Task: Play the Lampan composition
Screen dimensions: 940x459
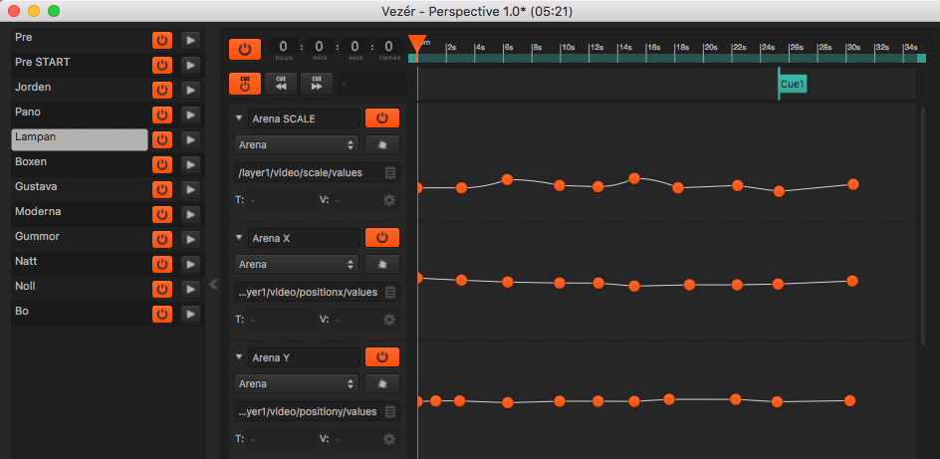Action: pyautogui.click(x=190, y=139)
